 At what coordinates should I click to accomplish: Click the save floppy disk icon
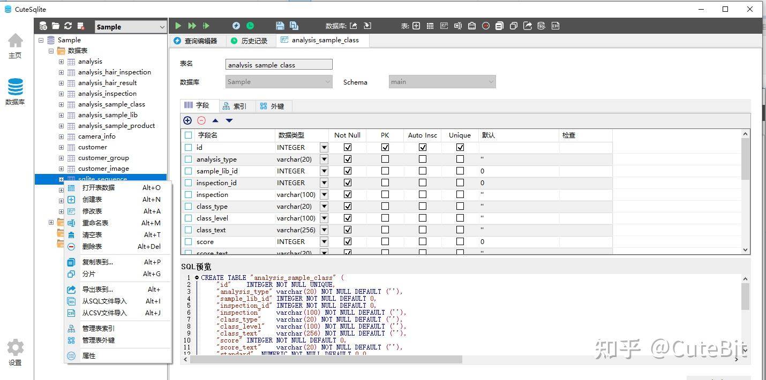tap(280, 26)
